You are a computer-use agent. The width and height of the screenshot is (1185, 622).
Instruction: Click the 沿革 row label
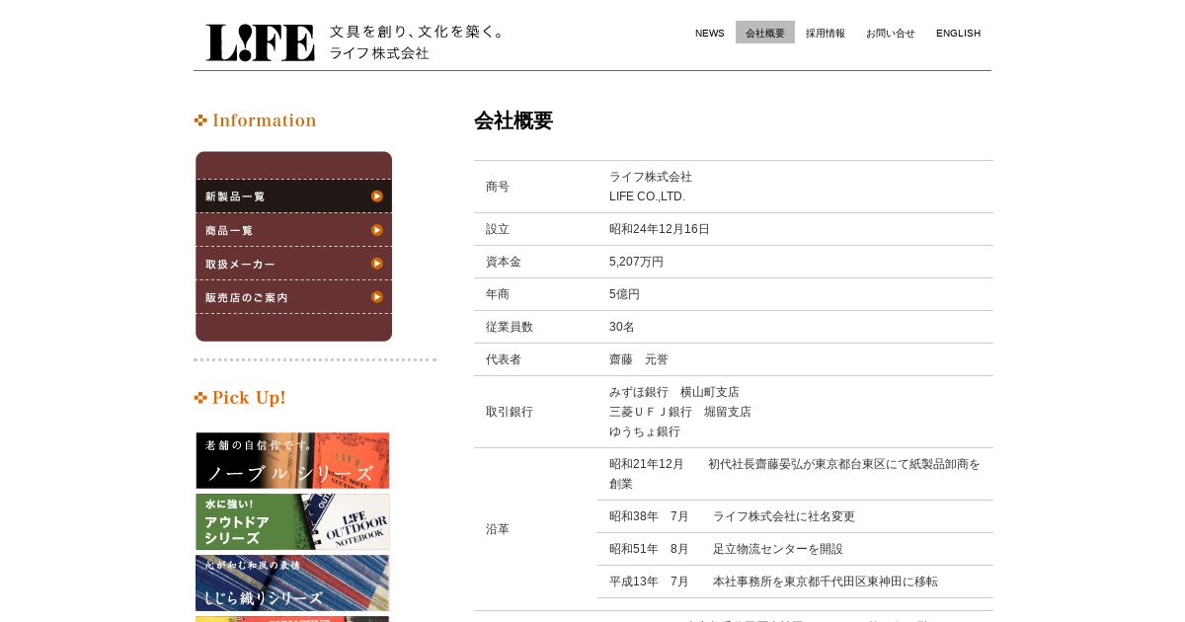point(498,529)
